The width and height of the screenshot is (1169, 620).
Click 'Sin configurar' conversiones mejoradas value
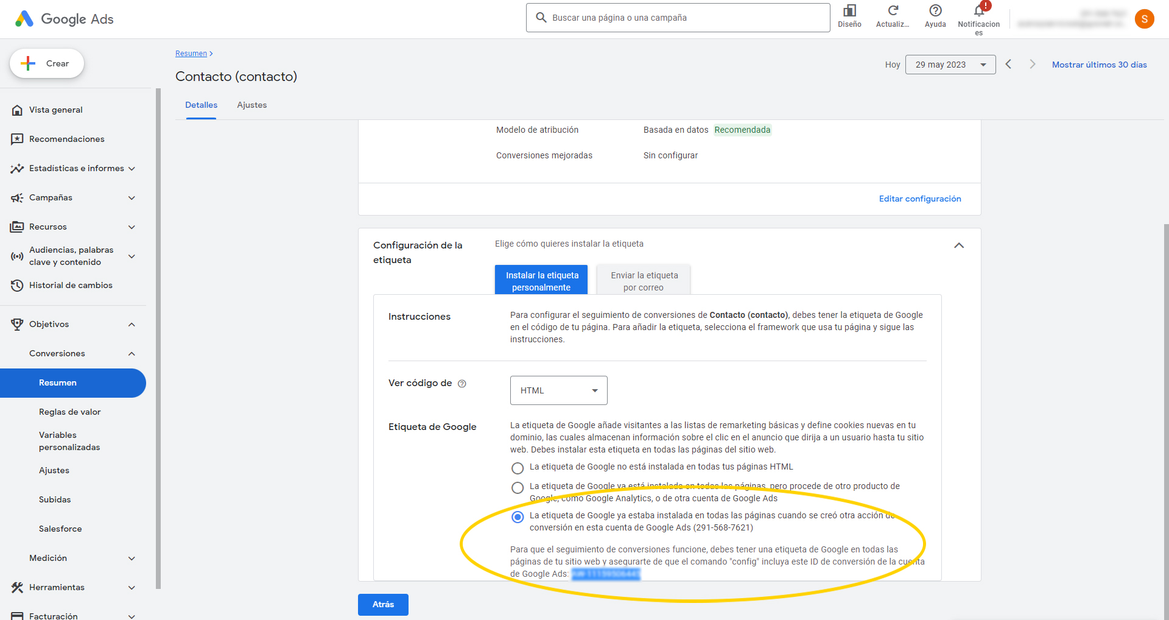(670, 155)
